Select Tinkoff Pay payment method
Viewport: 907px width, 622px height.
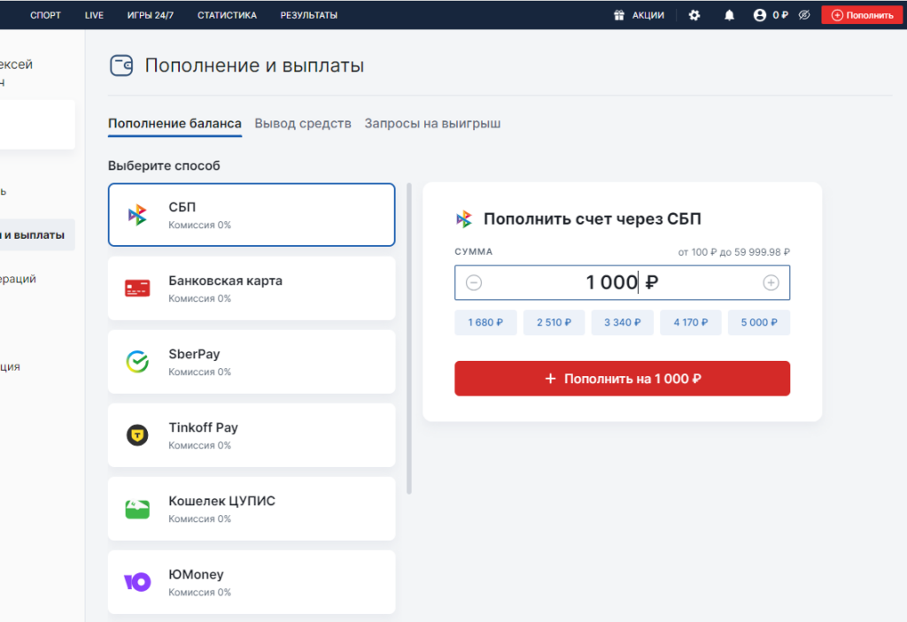coord(252,435)
